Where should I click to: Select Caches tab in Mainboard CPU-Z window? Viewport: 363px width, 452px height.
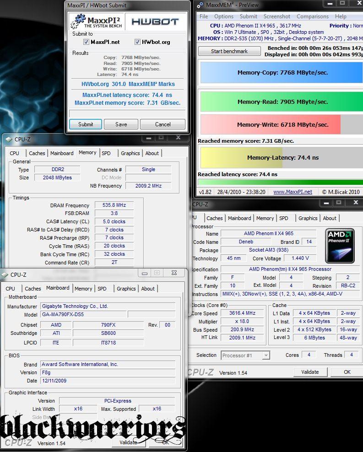(x=33, y=289)
